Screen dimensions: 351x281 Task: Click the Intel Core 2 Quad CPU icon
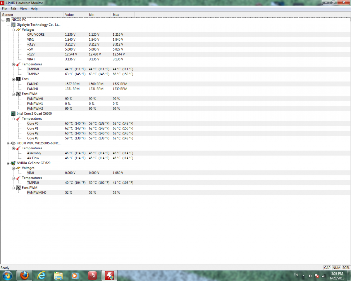[13, 114]
